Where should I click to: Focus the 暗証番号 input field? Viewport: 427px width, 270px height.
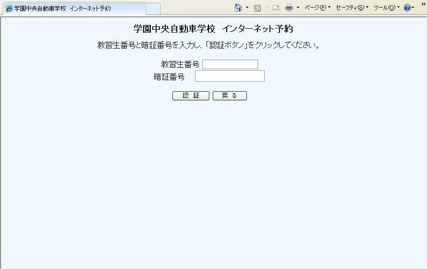[230, 76]
